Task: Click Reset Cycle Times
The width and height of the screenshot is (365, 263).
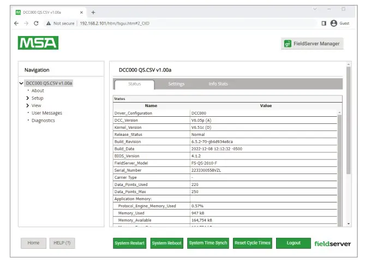Action: (x=252, y=243)
